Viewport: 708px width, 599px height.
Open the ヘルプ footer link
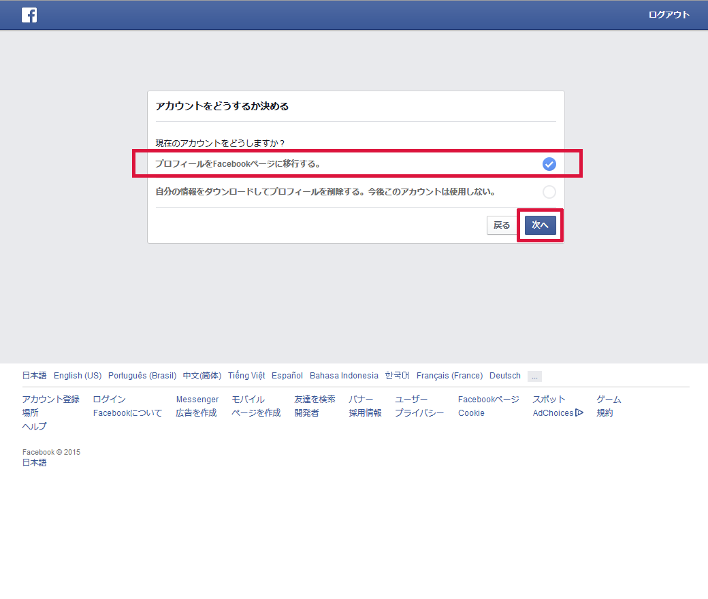(x=34, y=427)
